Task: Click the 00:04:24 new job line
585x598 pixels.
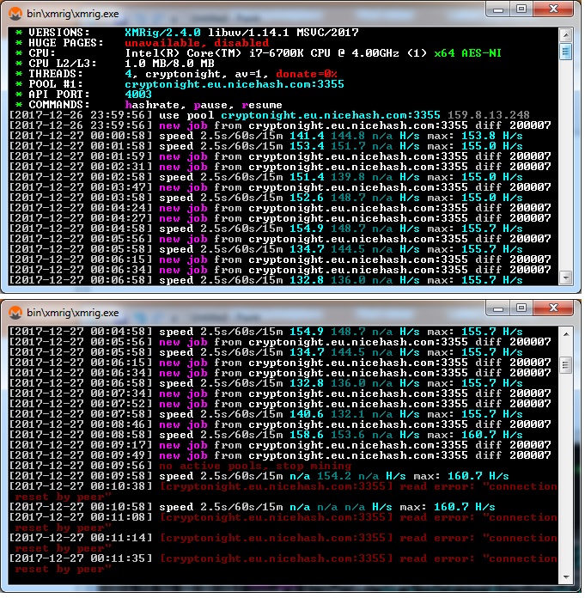Action: click(280, 208)
